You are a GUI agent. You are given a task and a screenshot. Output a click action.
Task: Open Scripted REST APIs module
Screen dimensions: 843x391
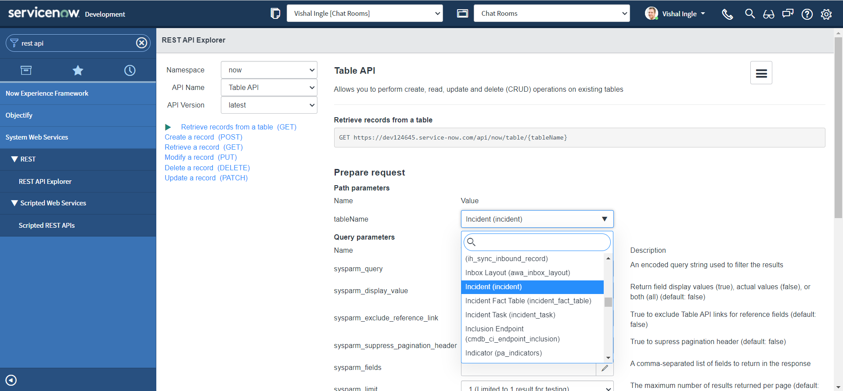(x=78, y=226)
